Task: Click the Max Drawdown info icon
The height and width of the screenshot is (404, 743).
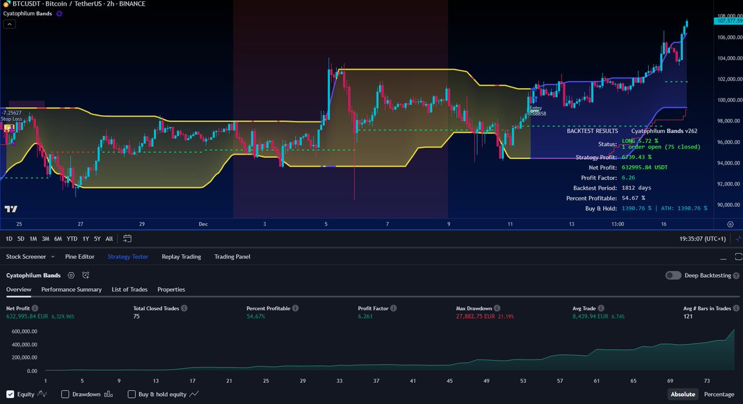Action: coord(498,307)
